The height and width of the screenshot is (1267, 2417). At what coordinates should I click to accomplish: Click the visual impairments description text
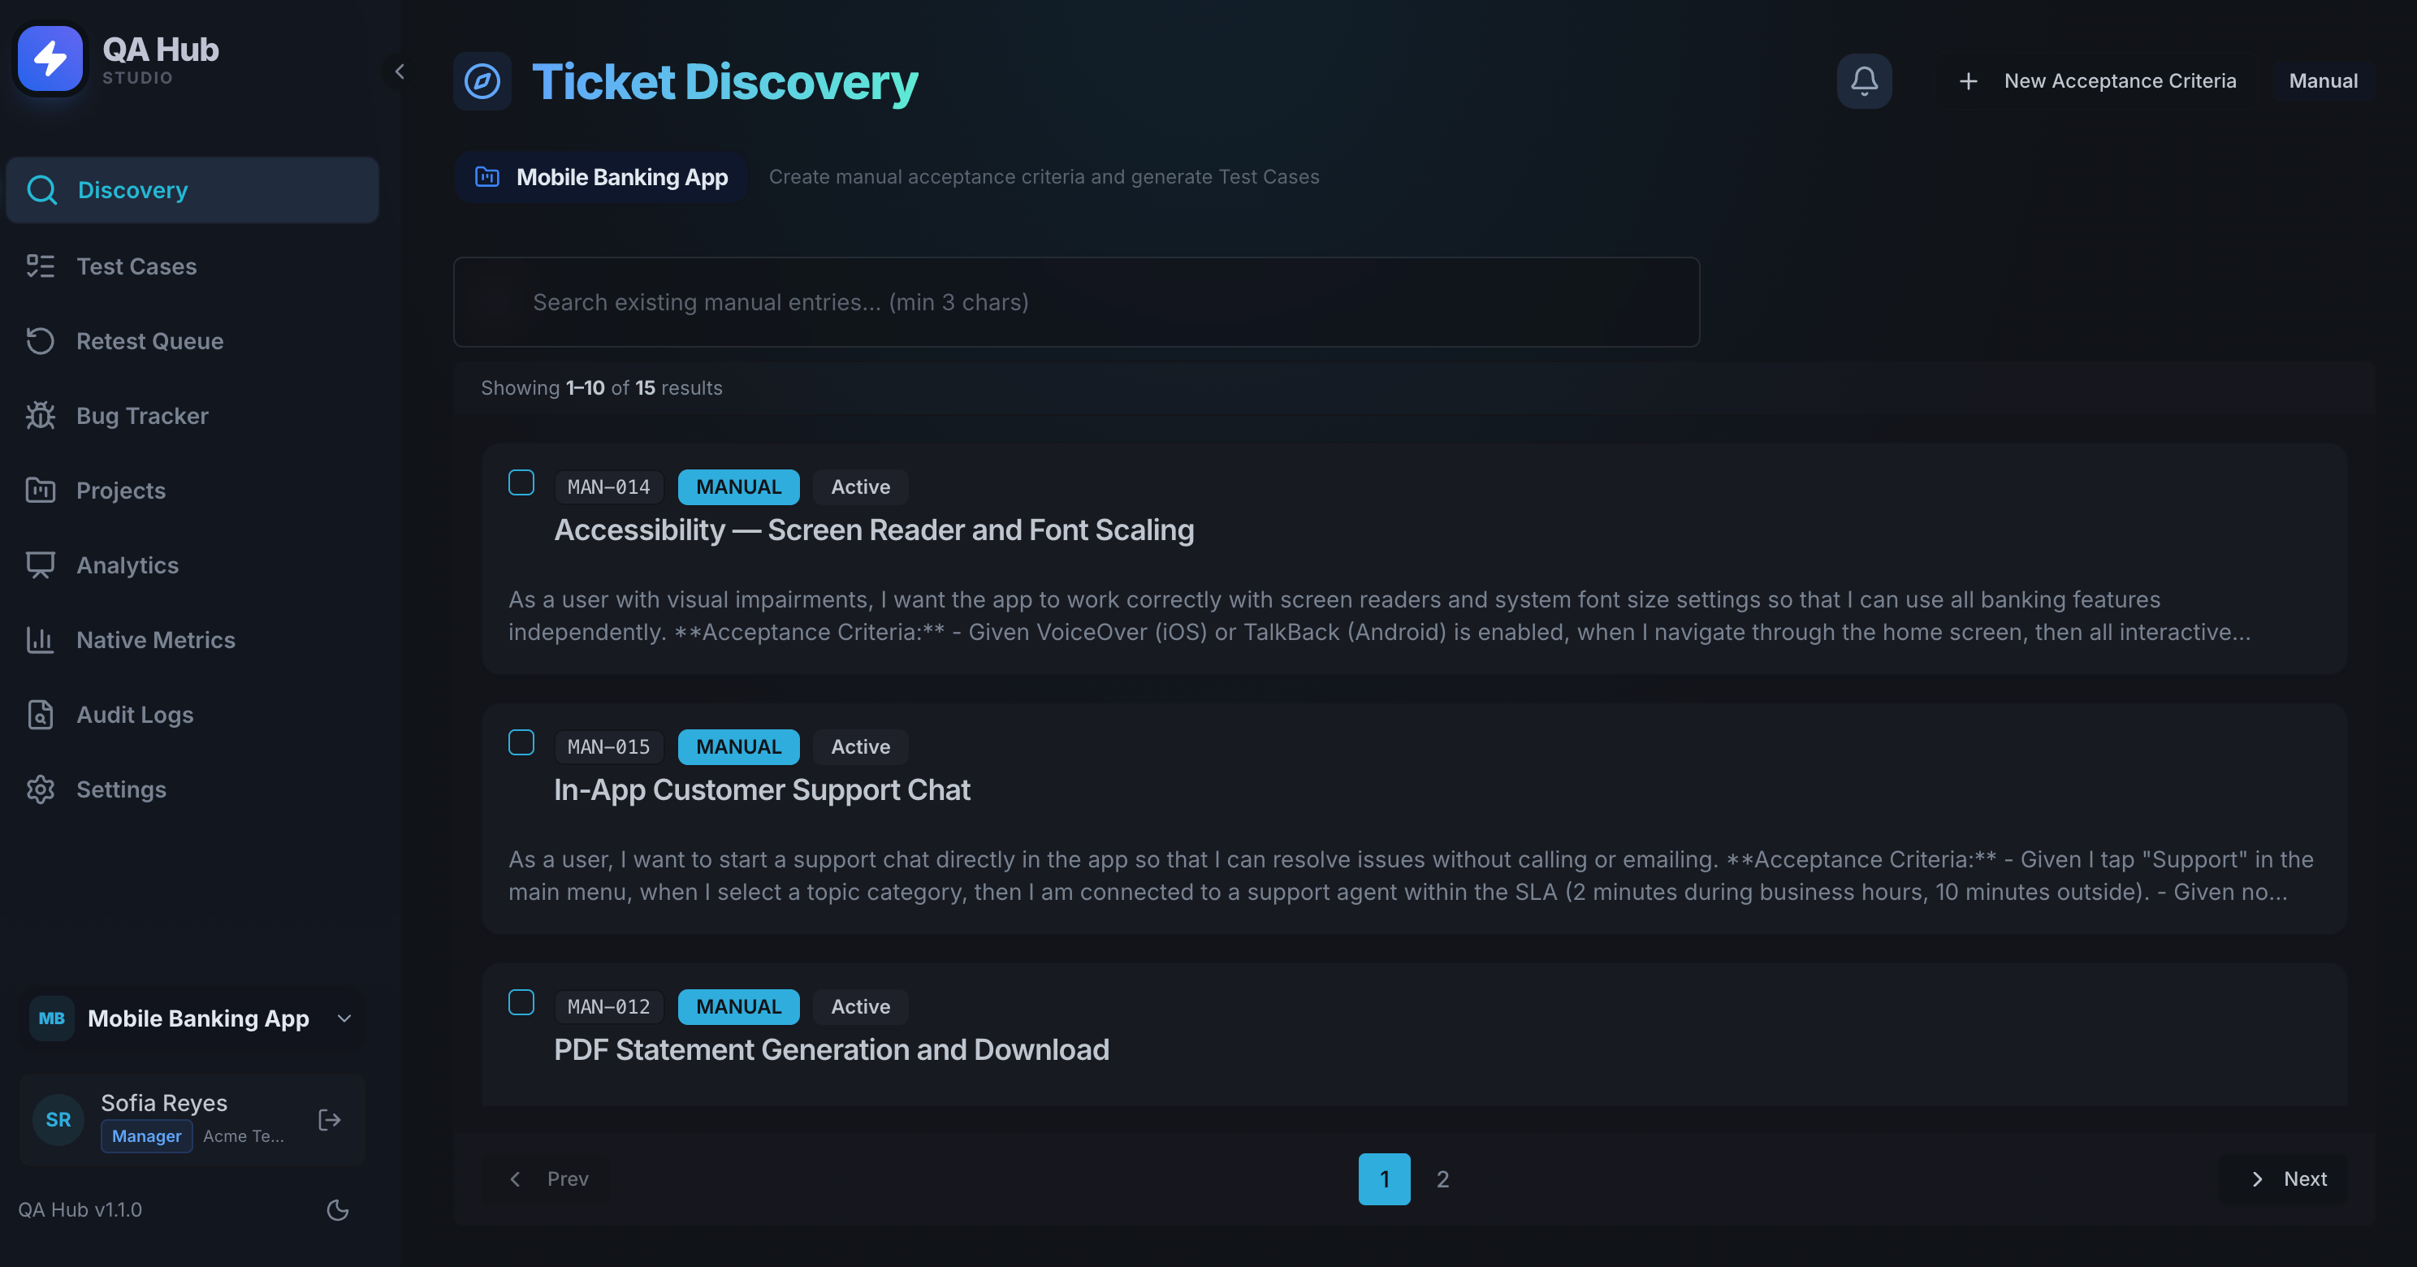coord(1379,616)
